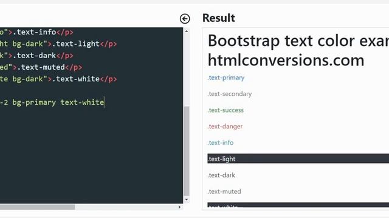The width and height of the screenshot is (389, 218).
Task: Click the .text-success line in result
Action: tap(225, 110)
